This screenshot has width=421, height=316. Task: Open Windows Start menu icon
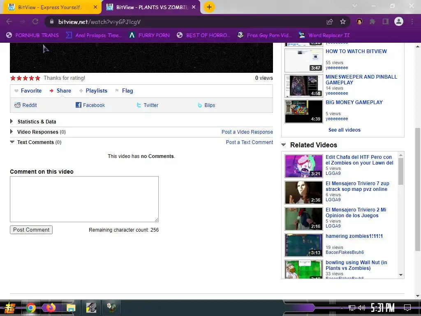coord(10,308)
